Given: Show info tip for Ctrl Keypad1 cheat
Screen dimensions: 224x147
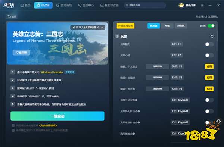Looking at the screenshot, I should click(139, 111).
